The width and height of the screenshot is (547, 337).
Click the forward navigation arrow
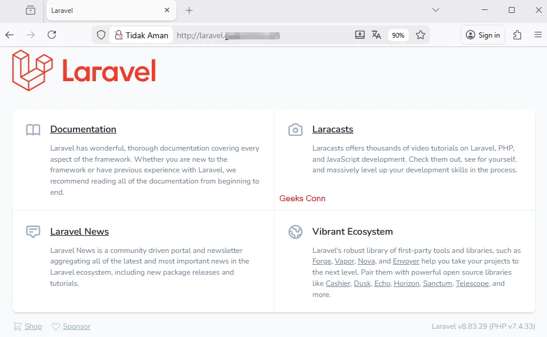point(31,35)
